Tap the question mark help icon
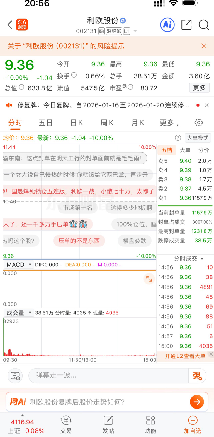This screenshot has width=214, height=437. (178, 138)
